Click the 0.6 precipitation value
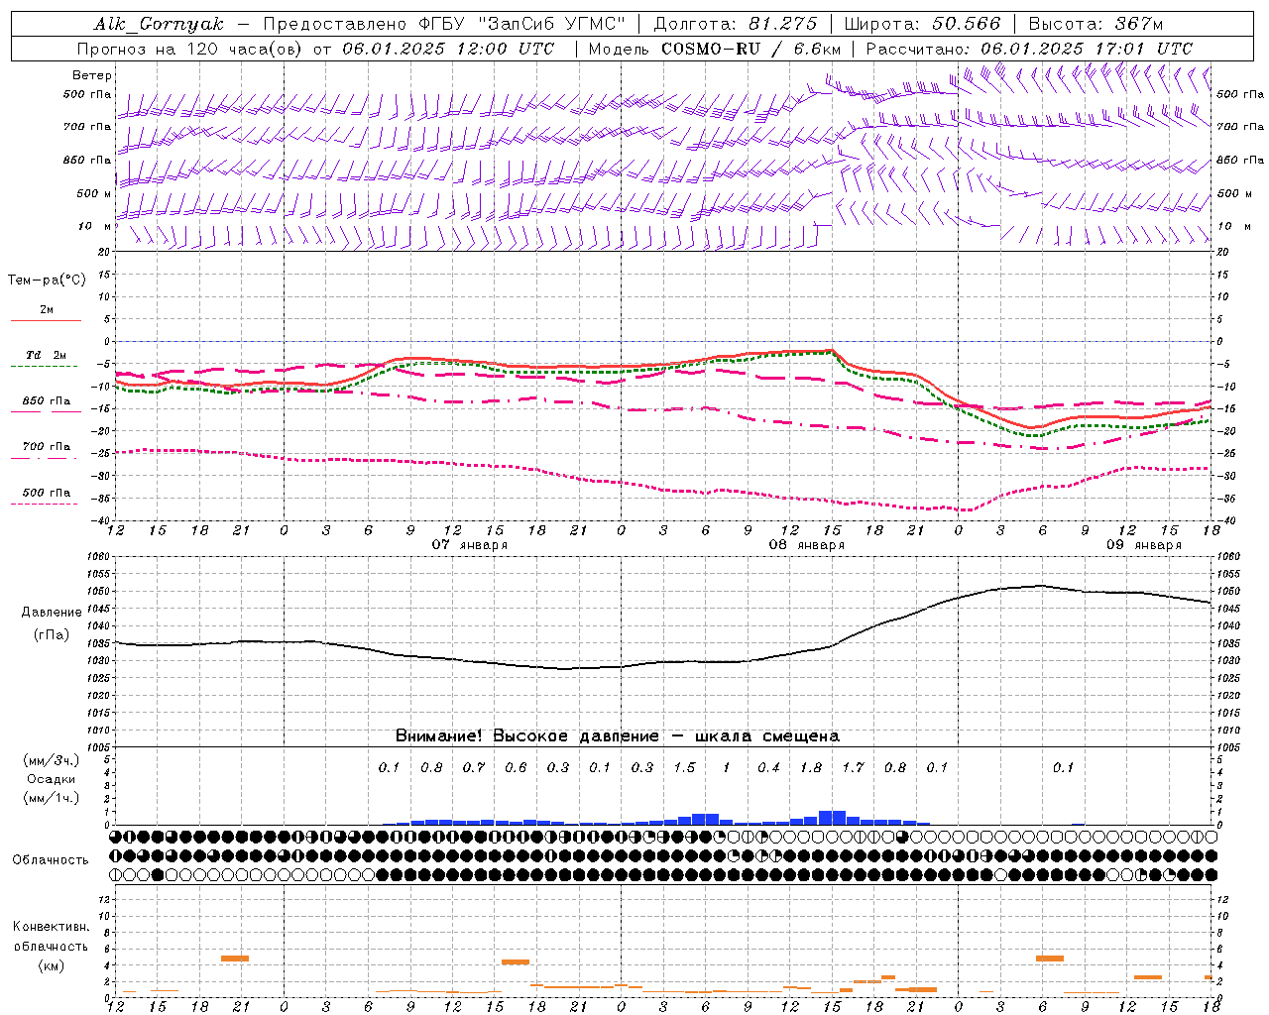 (516, 767)
